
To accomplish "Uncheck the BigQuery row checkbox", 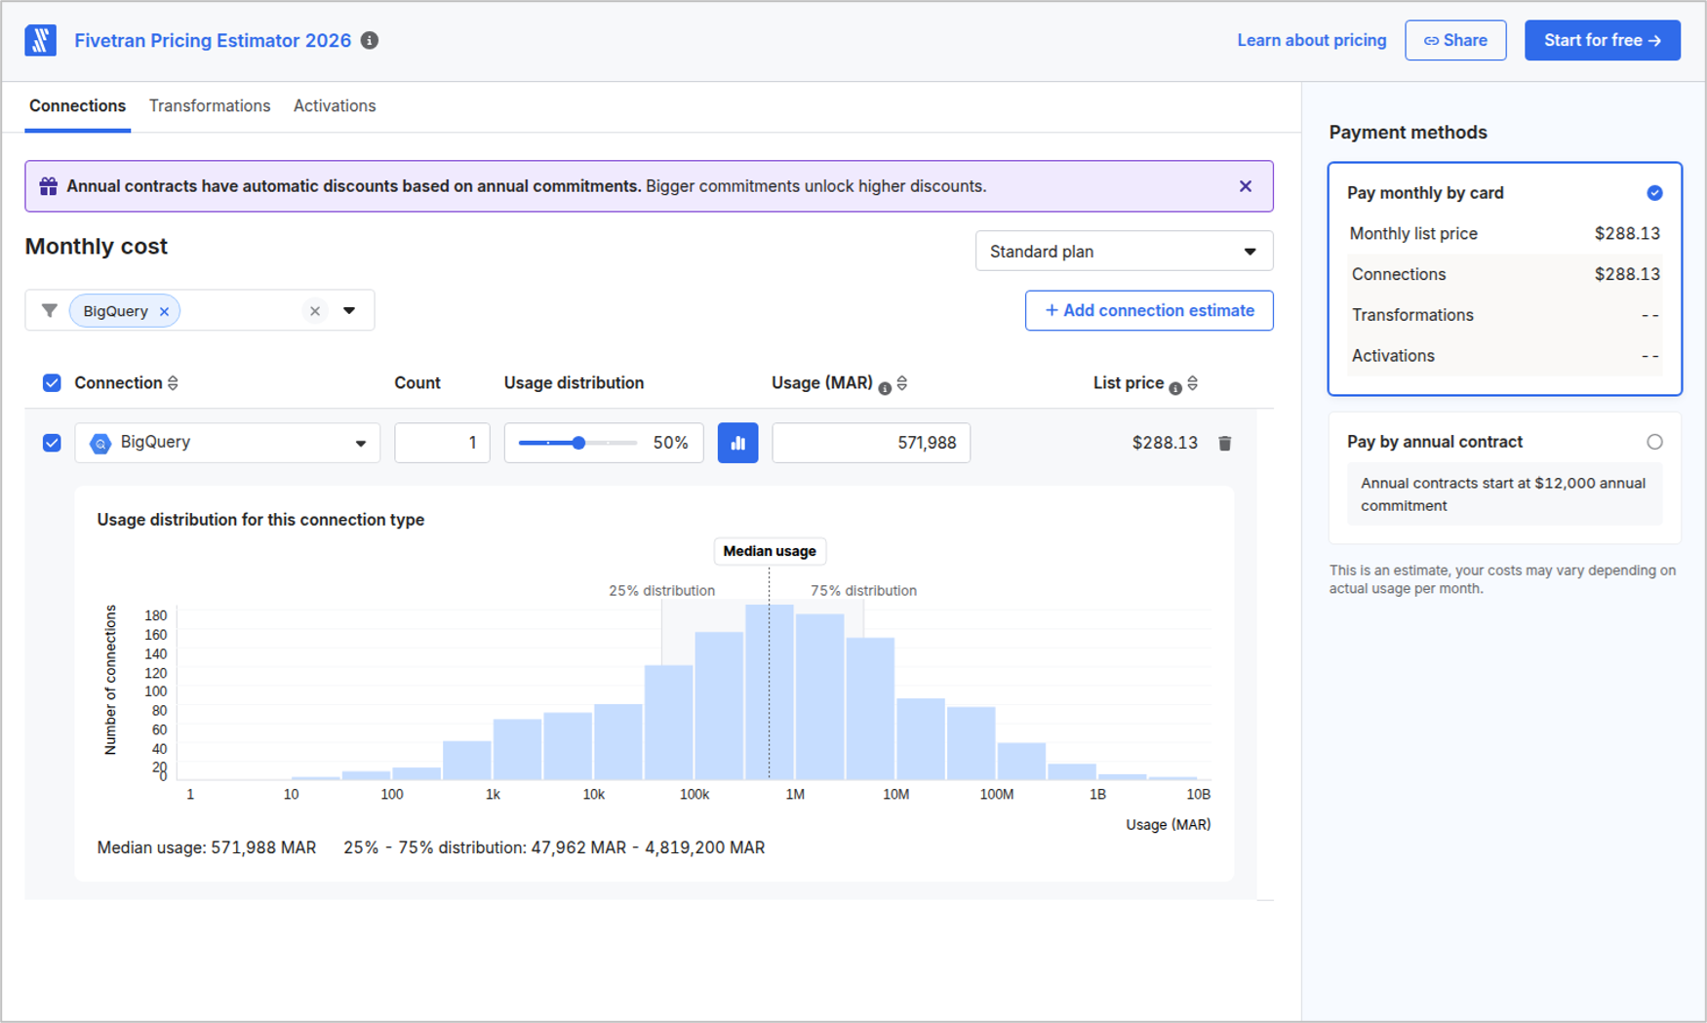I will click(x=52, y=443).
